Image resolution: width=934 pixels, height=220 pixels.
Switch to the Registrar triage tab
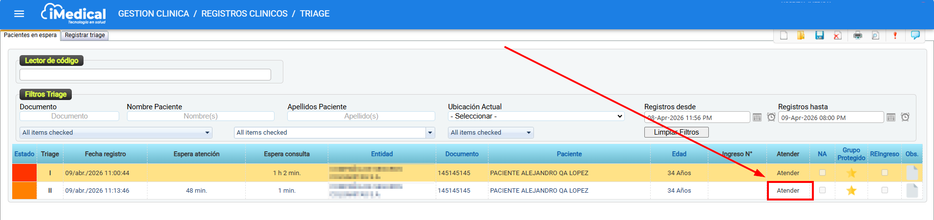point(85,35)
